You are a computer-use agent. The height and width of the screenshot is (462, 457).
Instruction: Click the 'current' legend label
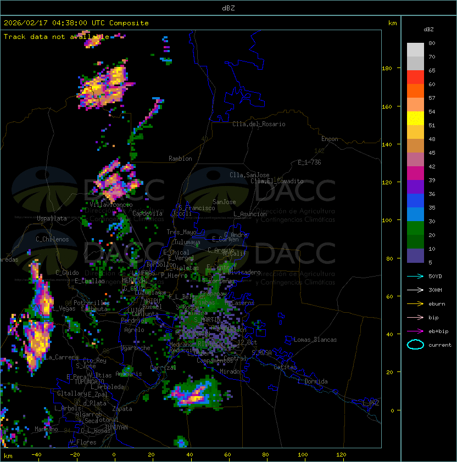tap(440, 345)
